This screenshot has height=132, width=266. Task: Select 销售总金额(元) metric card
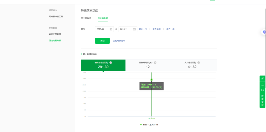103,65
